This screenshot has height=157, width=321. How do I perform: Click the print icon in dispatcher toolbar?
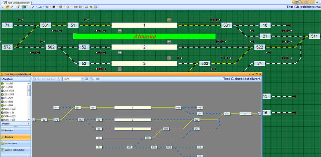click(x=35, y=78)
